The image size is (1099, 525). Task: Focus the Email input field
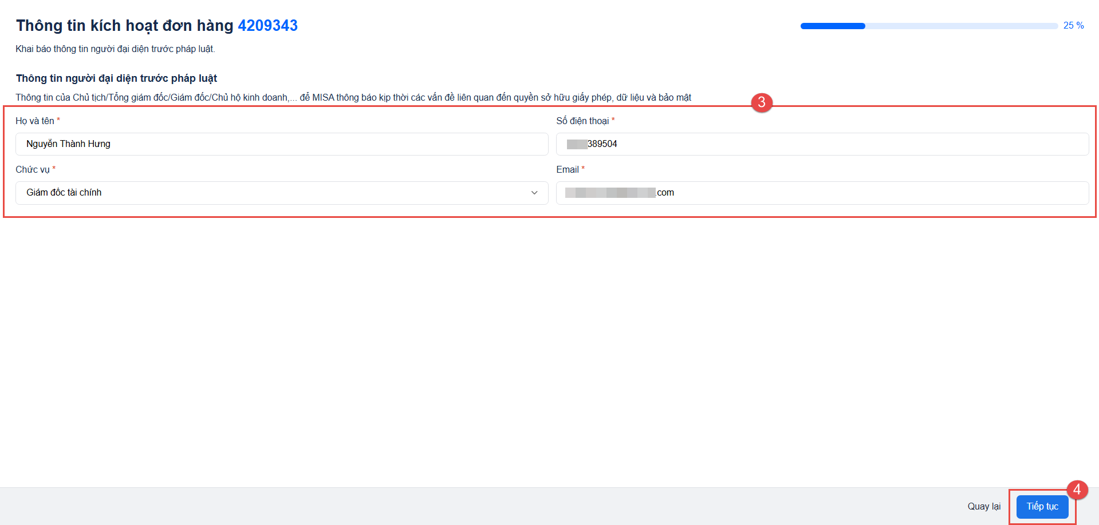pyautogui.click(x=822, y=193)
